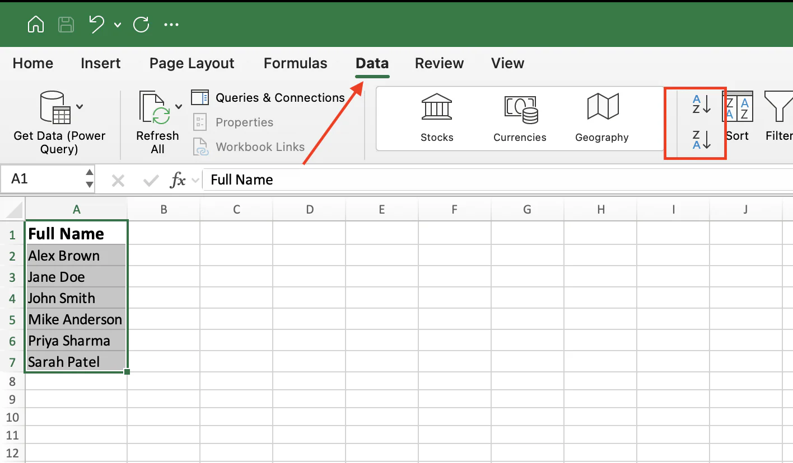Select column G header
The height and width of the screenshot is (463, 793).
[528, 210]
